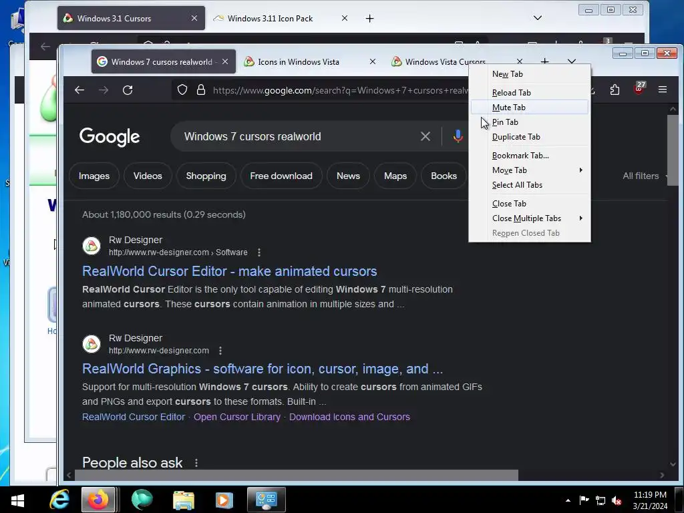Open Download Icons and Cursors sitelink

(x=349, y=417)
